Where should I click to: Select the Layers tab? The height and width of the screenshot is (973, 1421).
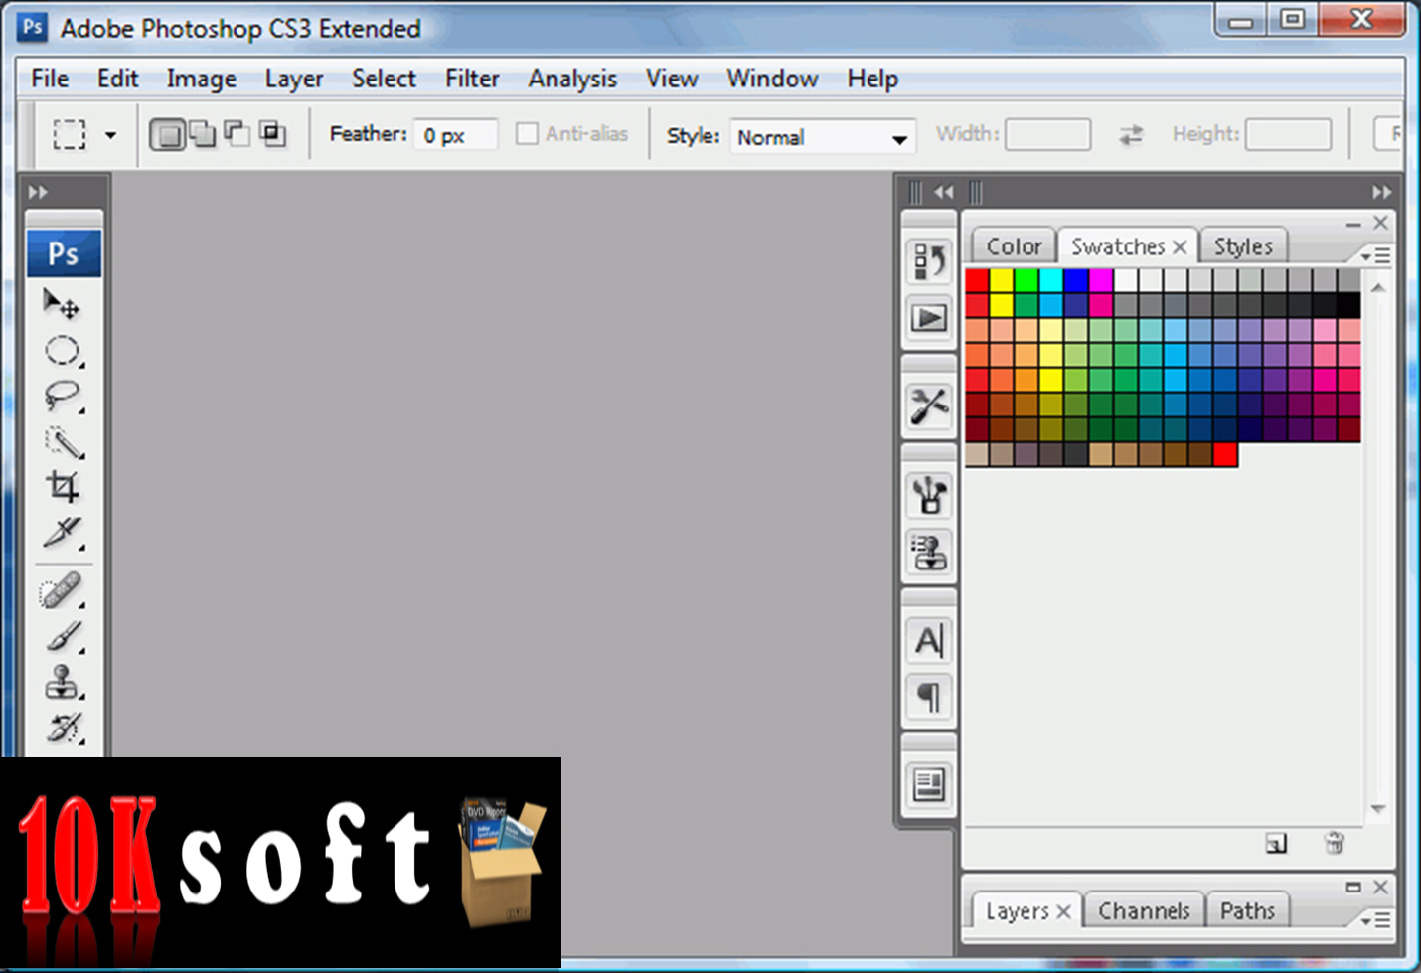pos(1017,911)
